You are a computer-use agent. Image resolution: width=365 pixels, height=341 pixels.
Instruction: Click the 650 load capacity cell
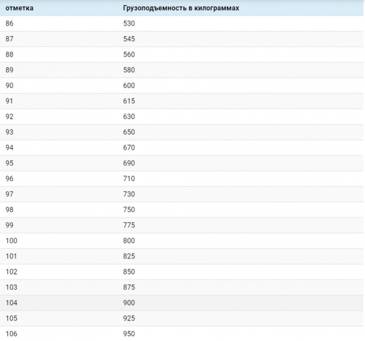tap(129, 132)
